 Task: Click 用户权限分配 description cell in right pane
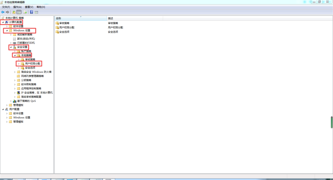tap(115, 28)
